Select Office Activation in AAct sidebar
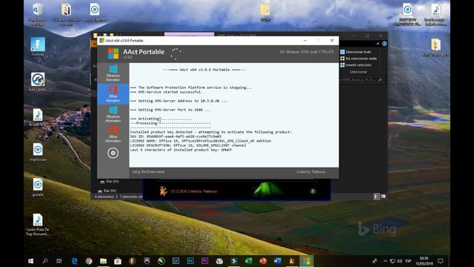Viewport: 474px width, 267px height. [x=113, y=94]
